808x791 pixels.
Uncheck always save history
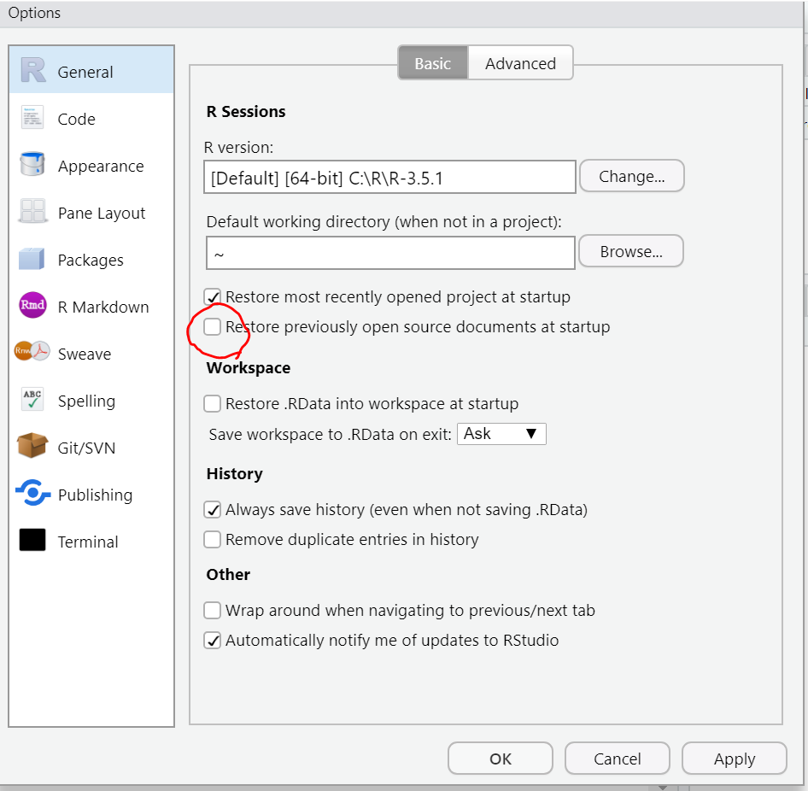(x=213, y=510)
